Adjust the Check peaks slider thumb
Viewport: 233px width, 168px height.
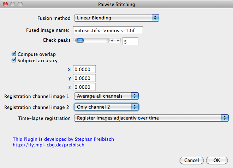click(80, 40)
